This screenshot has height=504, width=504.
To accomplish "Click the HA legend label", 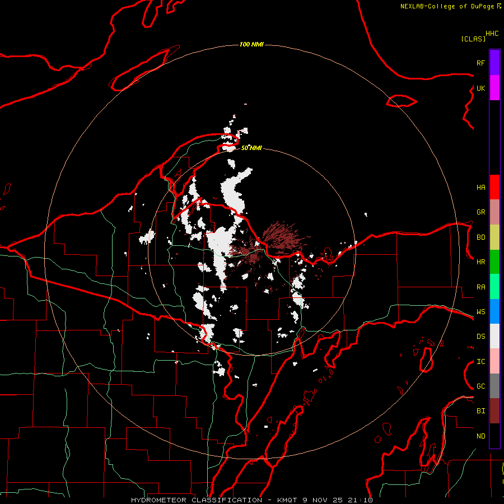I will 480,188.
